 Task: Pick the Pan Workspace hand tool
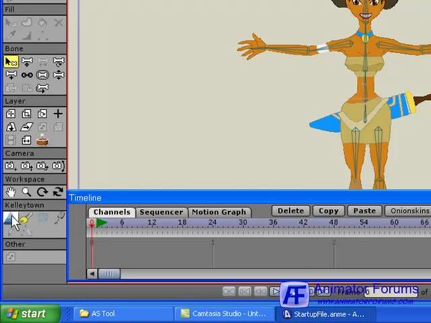pos(11,192)
